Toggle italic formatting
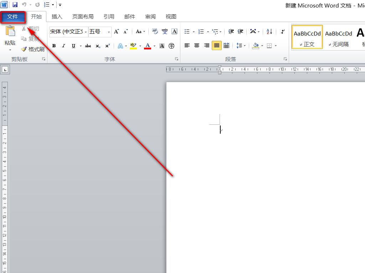The height and width of the screenshot is (273, 365). pos(63,46)
